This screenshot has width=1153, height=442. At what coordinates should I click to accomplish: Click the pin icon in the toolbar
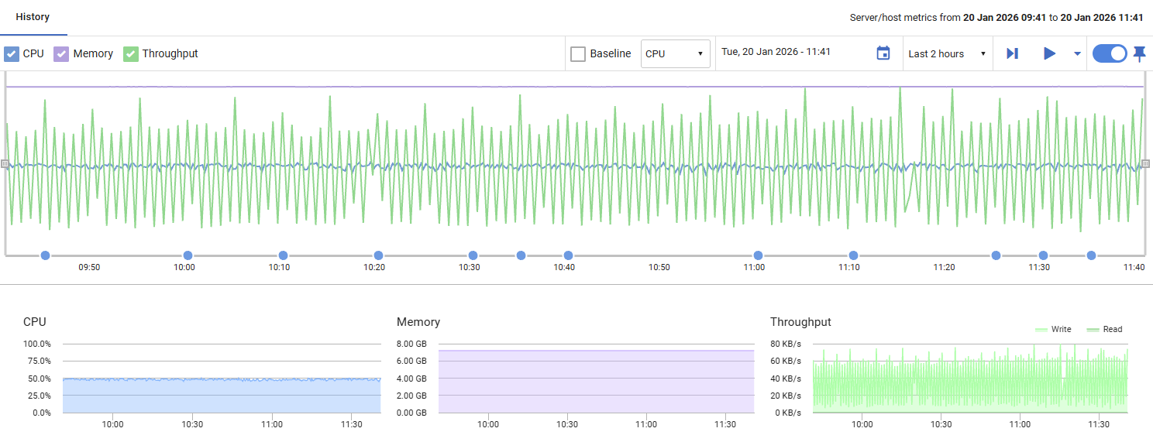point(1139,53)
